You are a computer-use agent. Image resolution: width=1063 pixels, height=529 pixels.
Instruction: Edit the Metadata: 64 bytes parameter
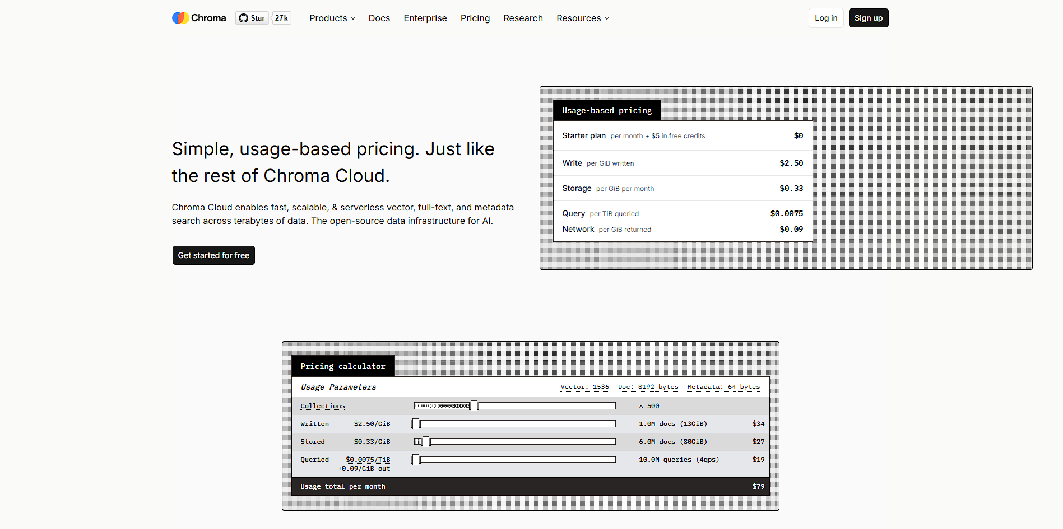coord(723,387)
